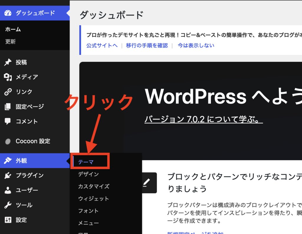Open 更新 in the dashboard submenu
The image size is (302, 234).
(x=10, y=42)
